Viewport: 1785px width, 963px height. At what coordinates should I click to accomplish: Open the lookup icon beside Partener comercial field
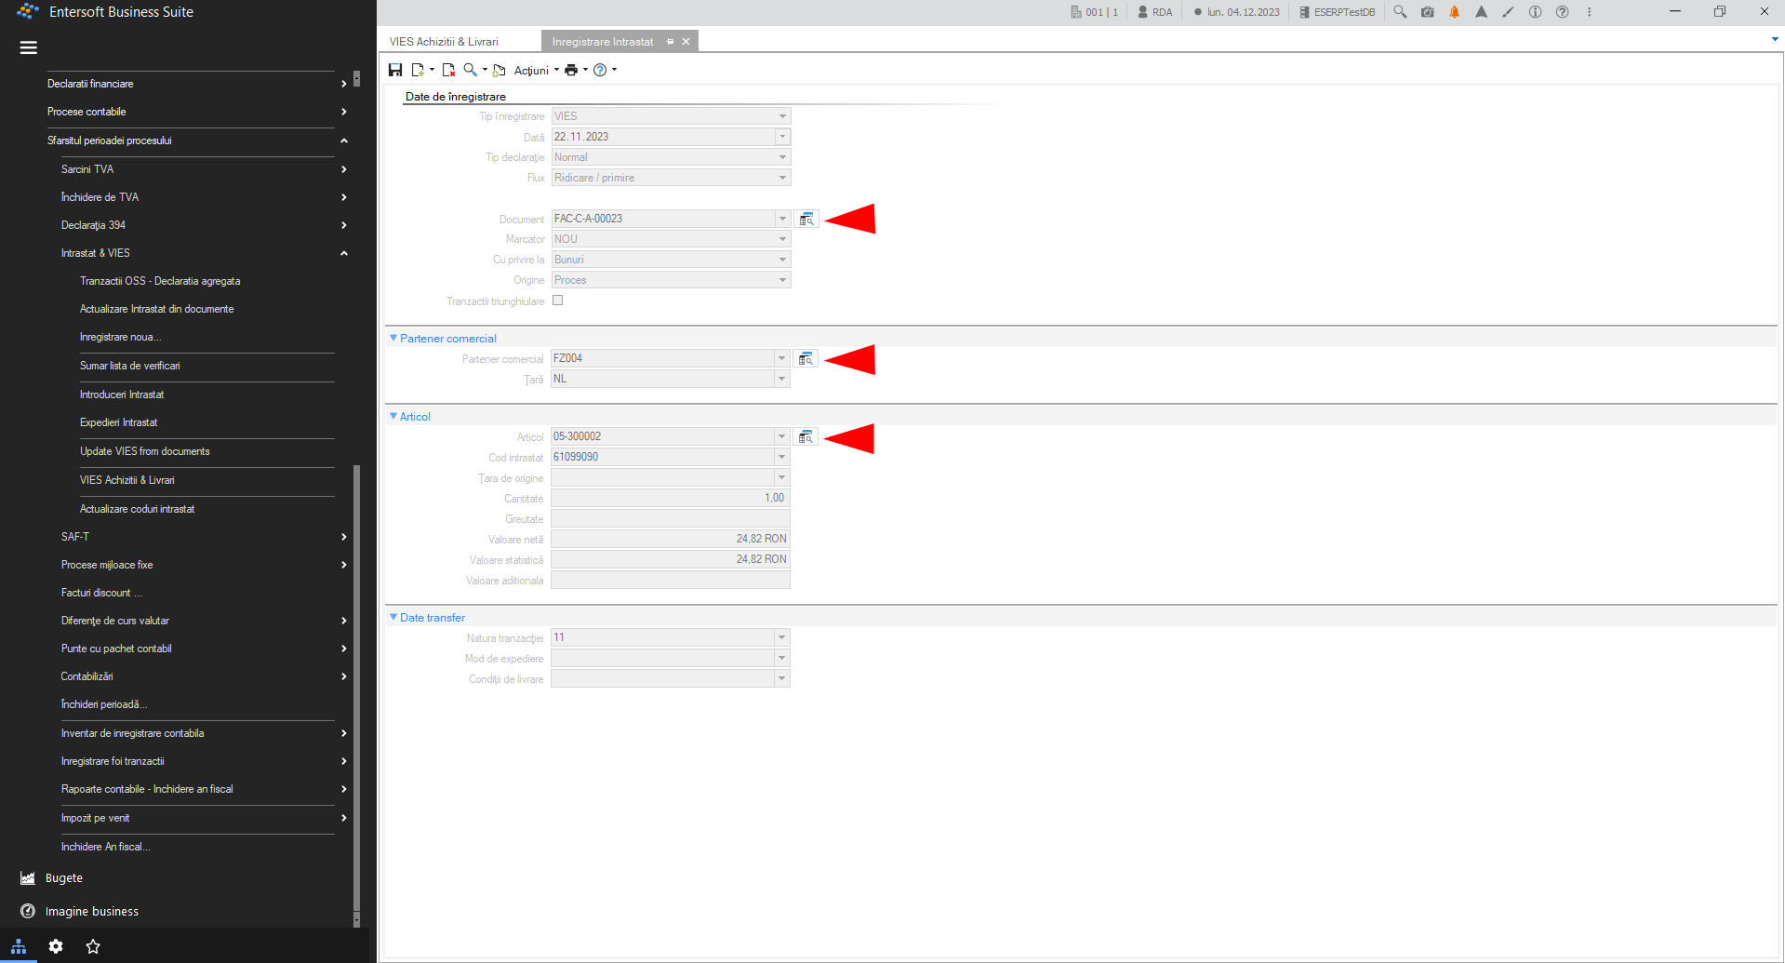tap(806, 358)
